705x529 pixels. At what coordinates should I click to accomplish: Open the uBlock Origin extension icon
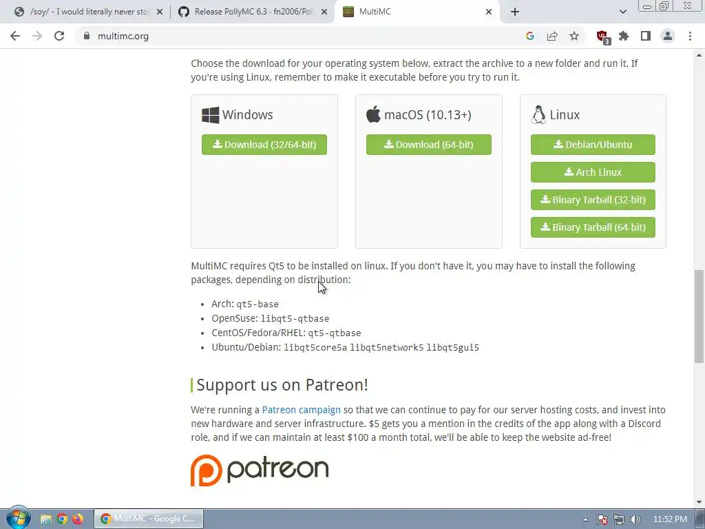click(602, 37)
